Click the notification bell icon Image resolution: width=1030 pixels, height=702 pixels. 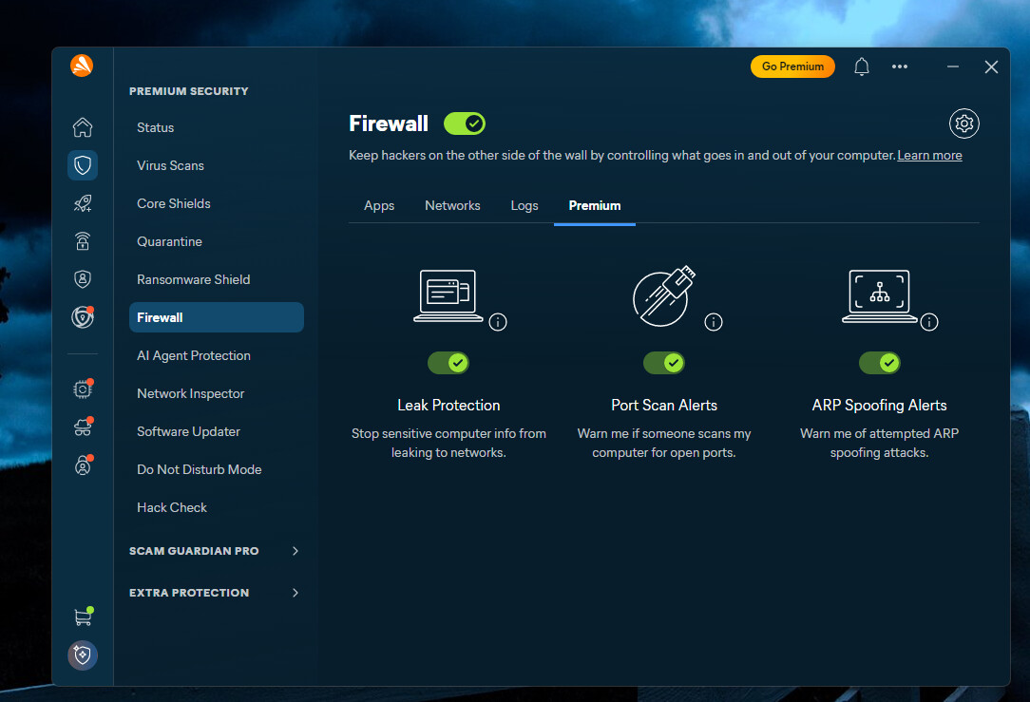click(x=862, y=67)
